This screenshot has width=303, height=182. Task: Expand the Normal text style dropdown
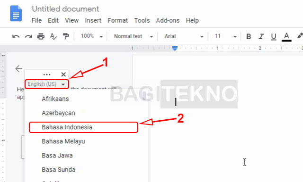(134, 36)
